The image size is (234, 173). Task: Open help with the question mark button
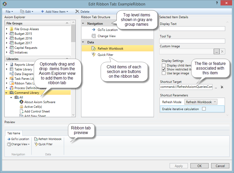pyautogui.click(x=217, y=3)
